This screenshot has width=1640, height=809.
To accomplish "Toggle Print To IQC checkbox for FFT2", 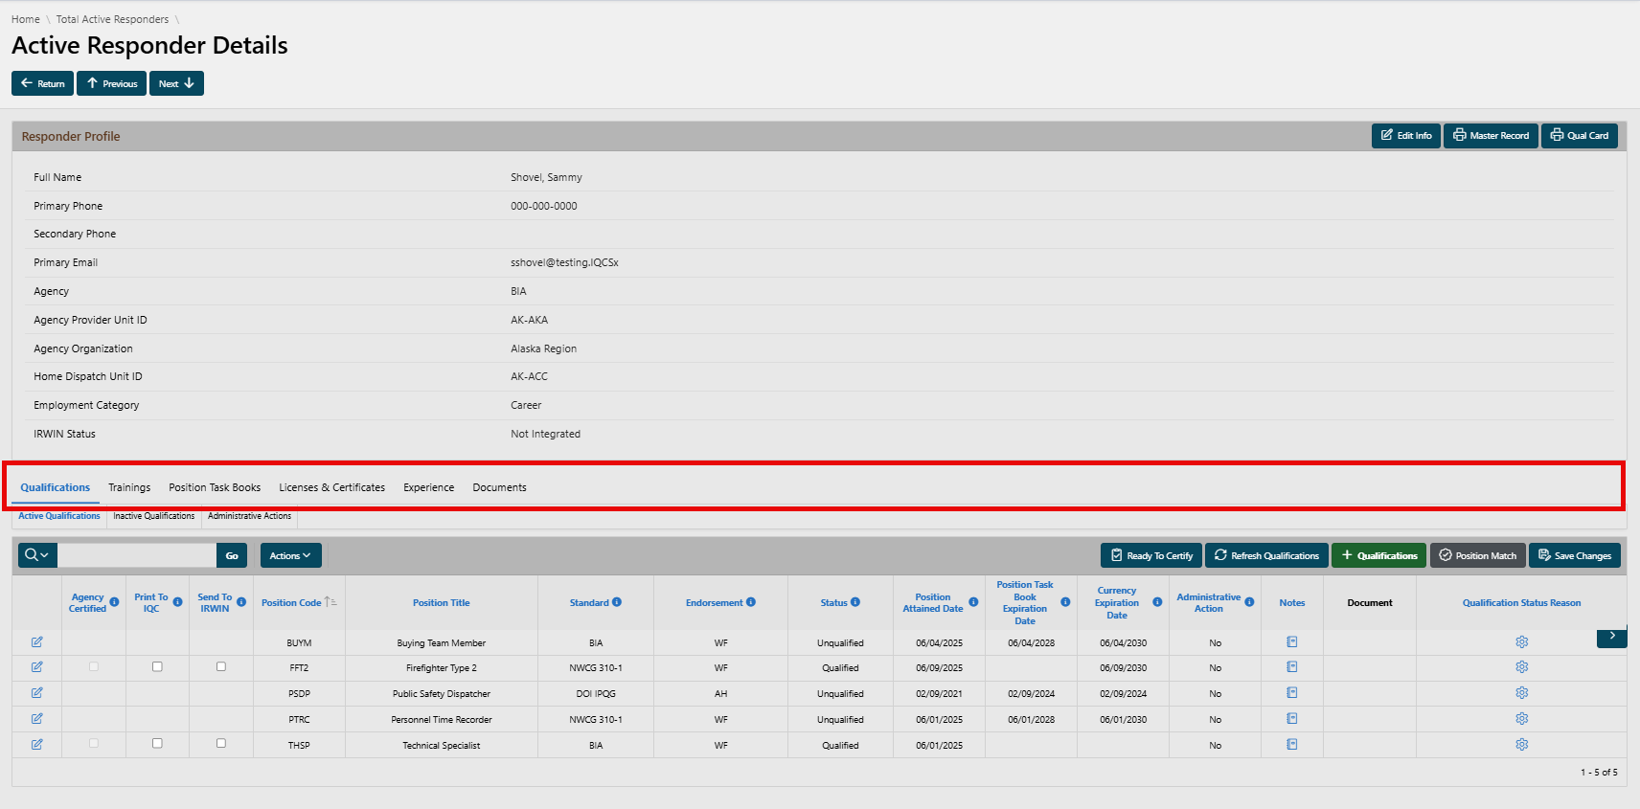I will [x=157, y=666].
